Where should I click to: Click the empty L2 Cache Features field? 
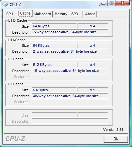point(70,76)
